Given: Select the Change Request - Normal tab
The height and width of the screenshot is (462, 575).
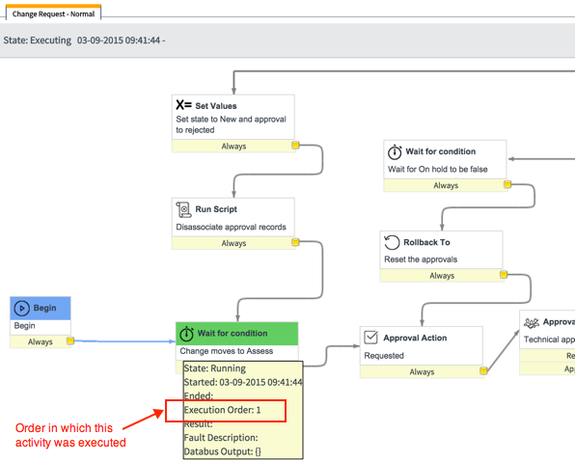Looking at the screenshot, I should tap(53, 14).
